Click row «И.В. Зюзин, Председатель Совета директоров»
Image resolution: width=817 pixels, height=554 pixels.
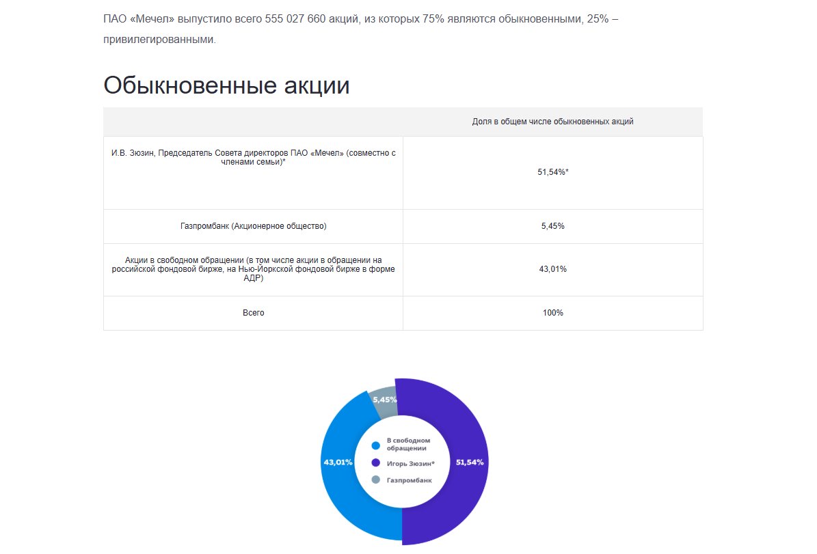point(253,157)
